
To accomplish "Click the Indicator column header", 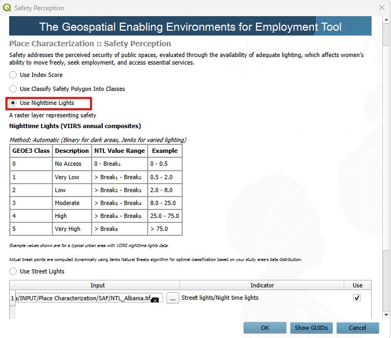I will point(262,285).
